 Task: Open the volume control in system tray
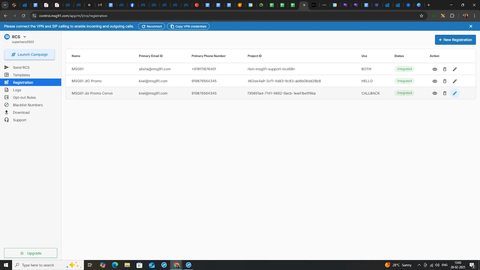point(437,265)
